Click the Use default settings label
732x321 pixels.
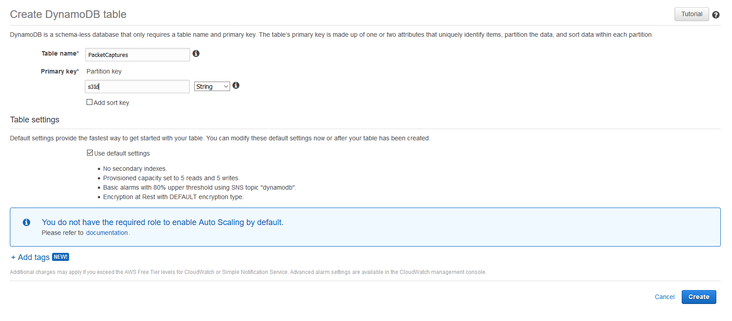(x=122, y=153)
